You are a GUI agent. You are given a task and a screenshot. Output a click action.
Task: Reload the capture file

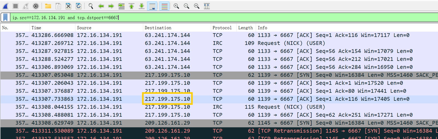(79, 6)
